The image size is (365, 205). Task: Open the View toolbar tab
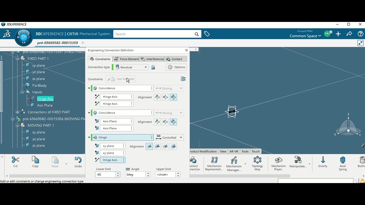[x=223, y=151]
